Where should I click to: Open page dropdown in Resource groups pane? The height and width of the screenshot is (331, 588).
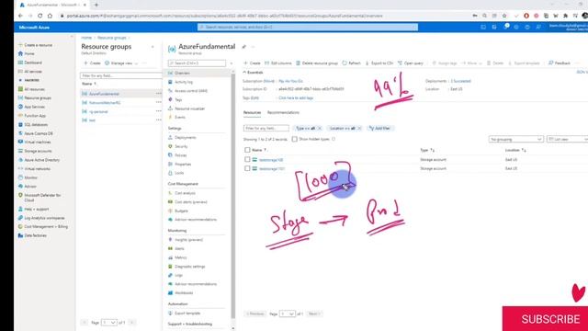[109, 323]
